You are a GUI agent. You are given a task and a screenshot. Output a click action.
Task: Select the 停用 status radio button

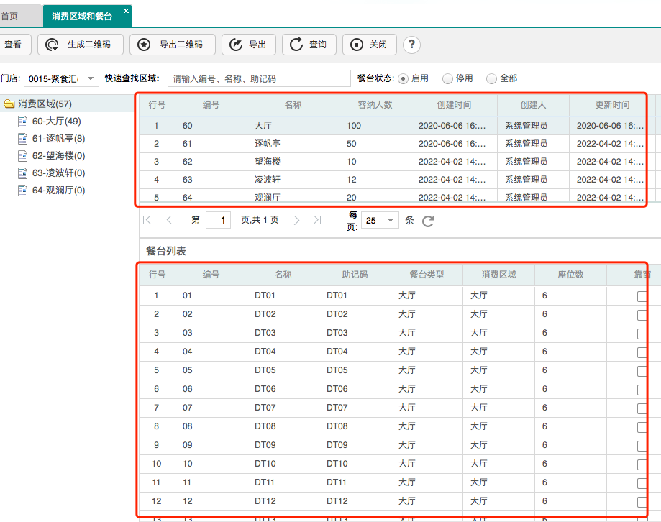(x=447, y=78)
